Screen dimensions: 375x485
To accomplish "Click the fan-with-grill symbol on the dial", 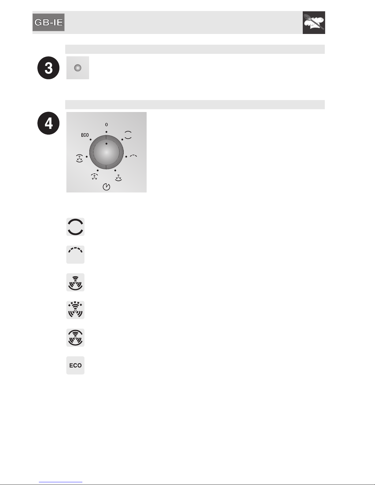I will coord(94,177).
